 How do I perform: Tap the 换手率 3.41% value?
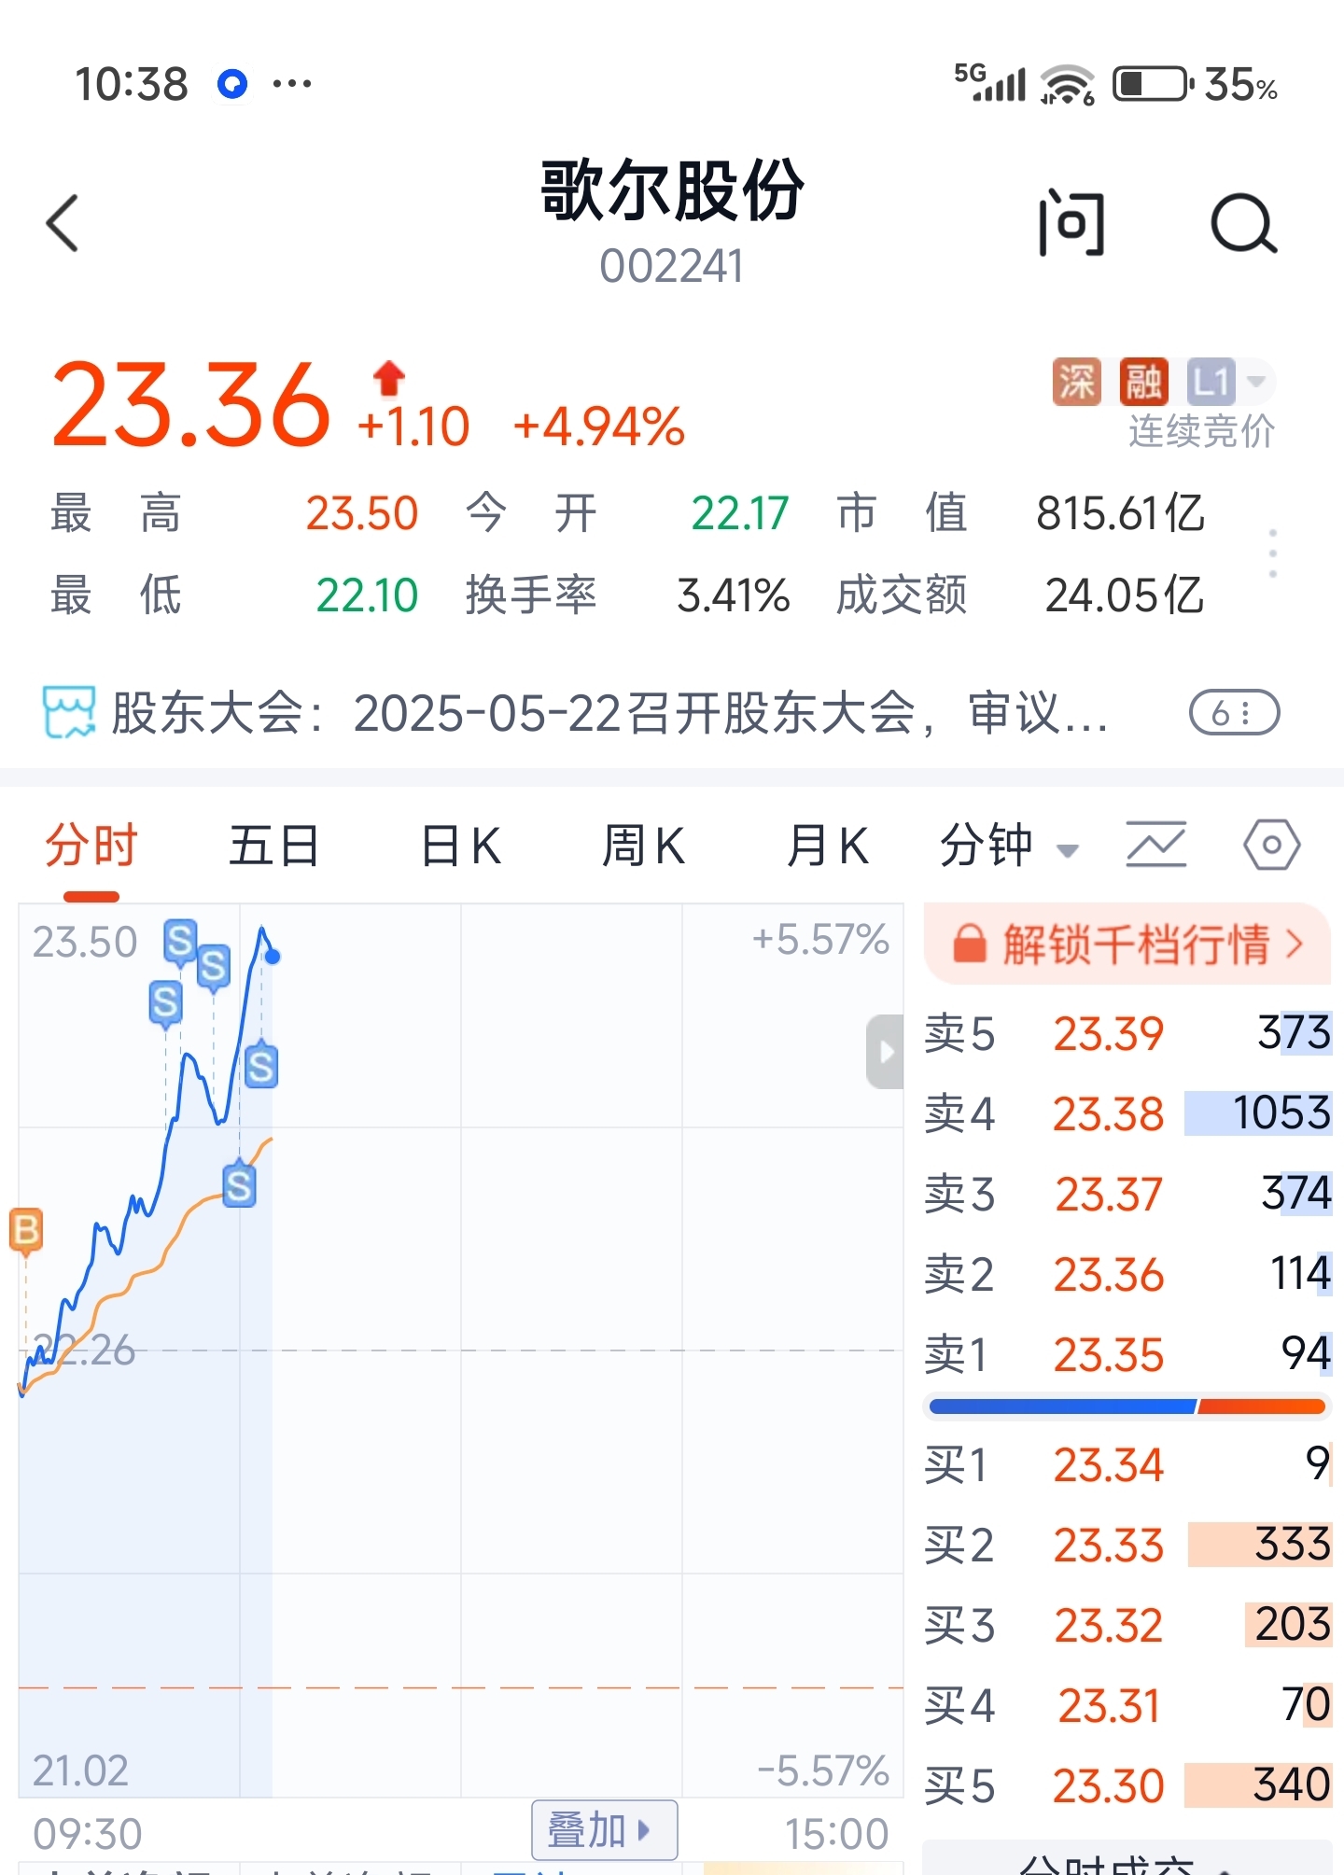[734, 595]
